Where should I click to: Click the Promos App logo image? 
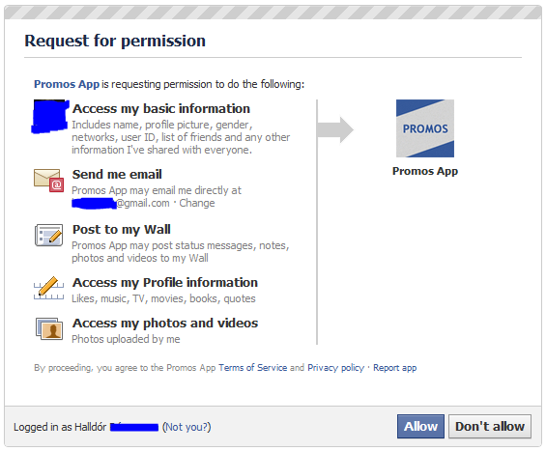tap(425, 128)
